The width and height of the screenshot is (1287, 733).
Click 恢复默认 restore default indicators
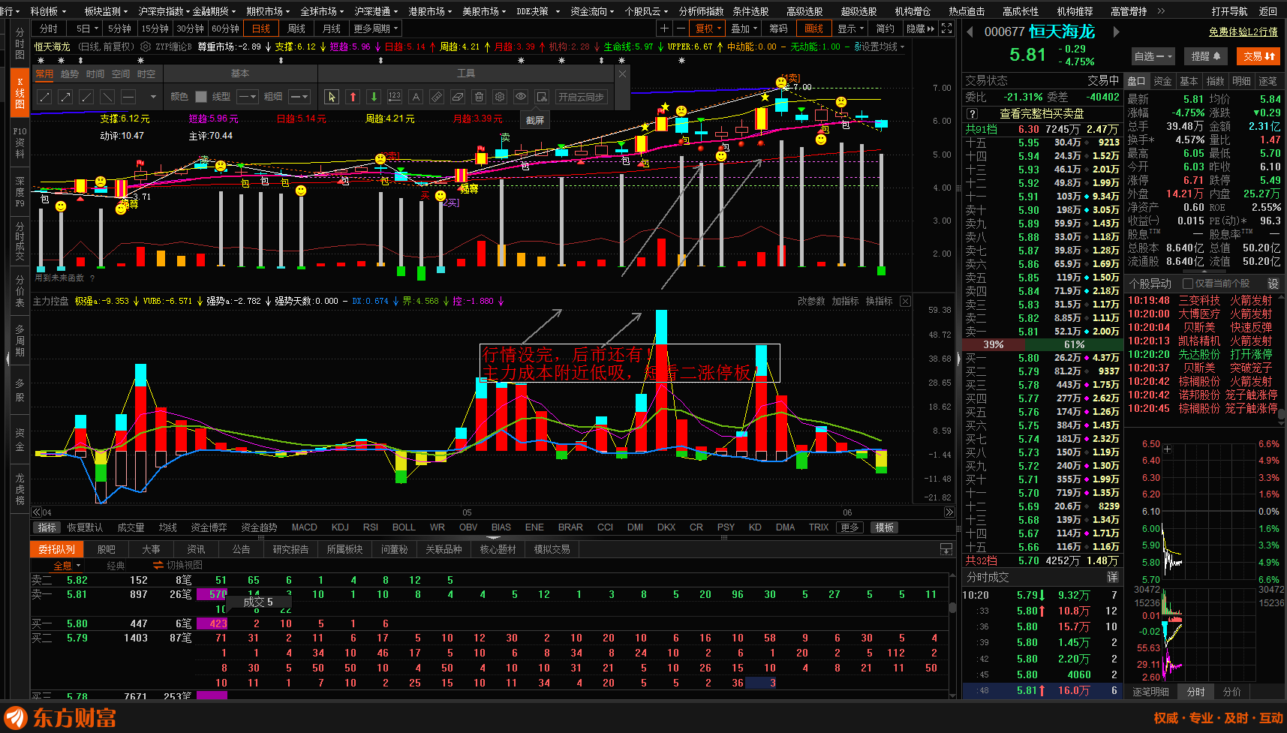[x=85, y=527]
